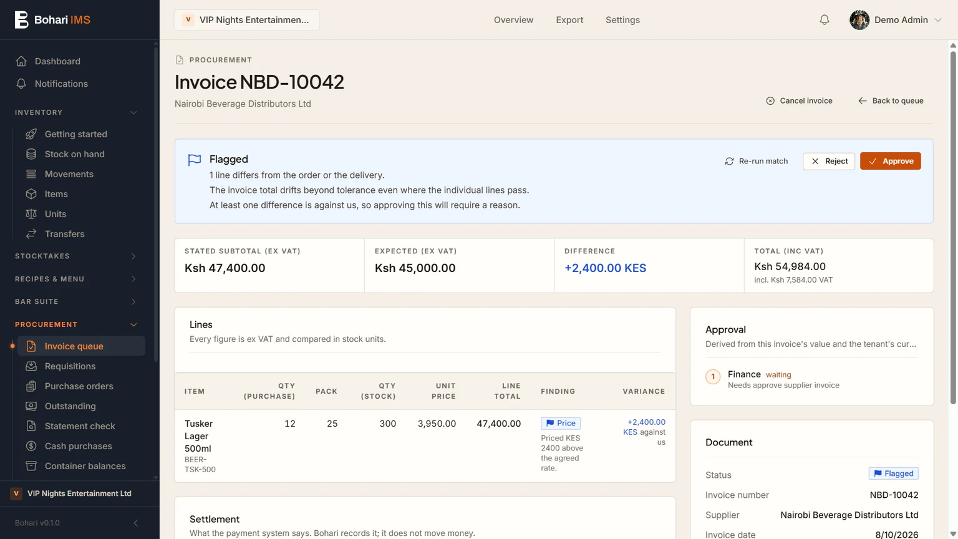
Task: Click Cancel invoice
Action: (799, 100)
